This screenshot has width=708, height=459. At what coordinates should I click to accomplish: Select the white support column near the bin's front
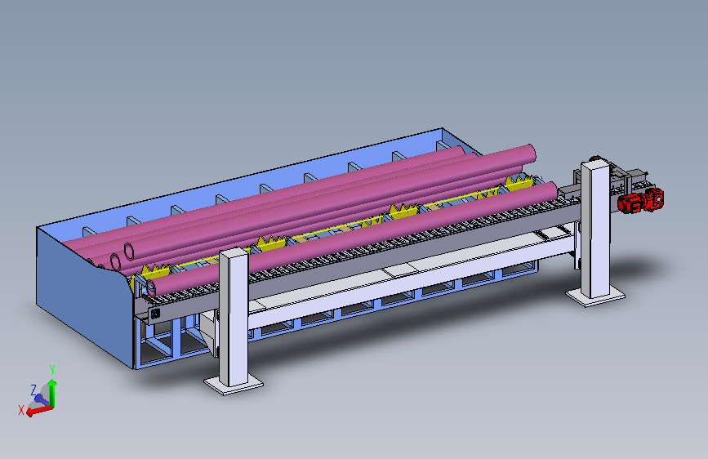coord(234,319)
